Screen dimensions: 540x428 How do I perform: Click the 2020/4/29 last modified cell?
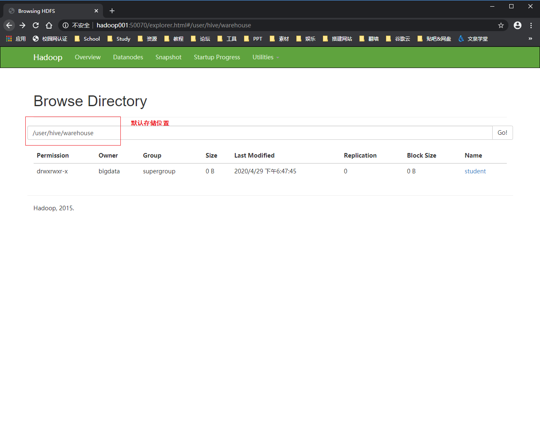(265, 171)
